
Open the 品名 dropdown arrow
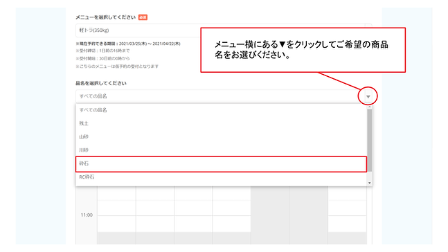pyautogui.click(x=368, y=96)
